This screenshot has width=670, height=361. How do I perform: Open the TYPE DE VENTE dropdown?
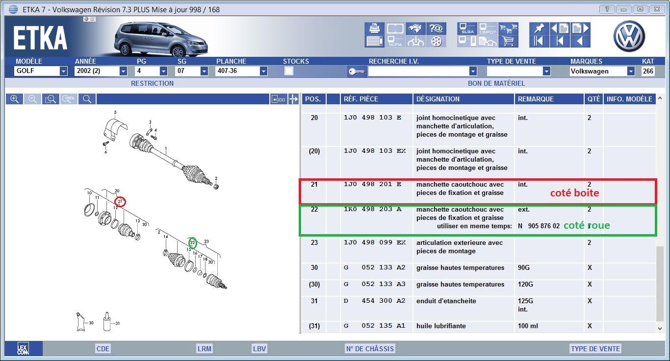(518, 71)
